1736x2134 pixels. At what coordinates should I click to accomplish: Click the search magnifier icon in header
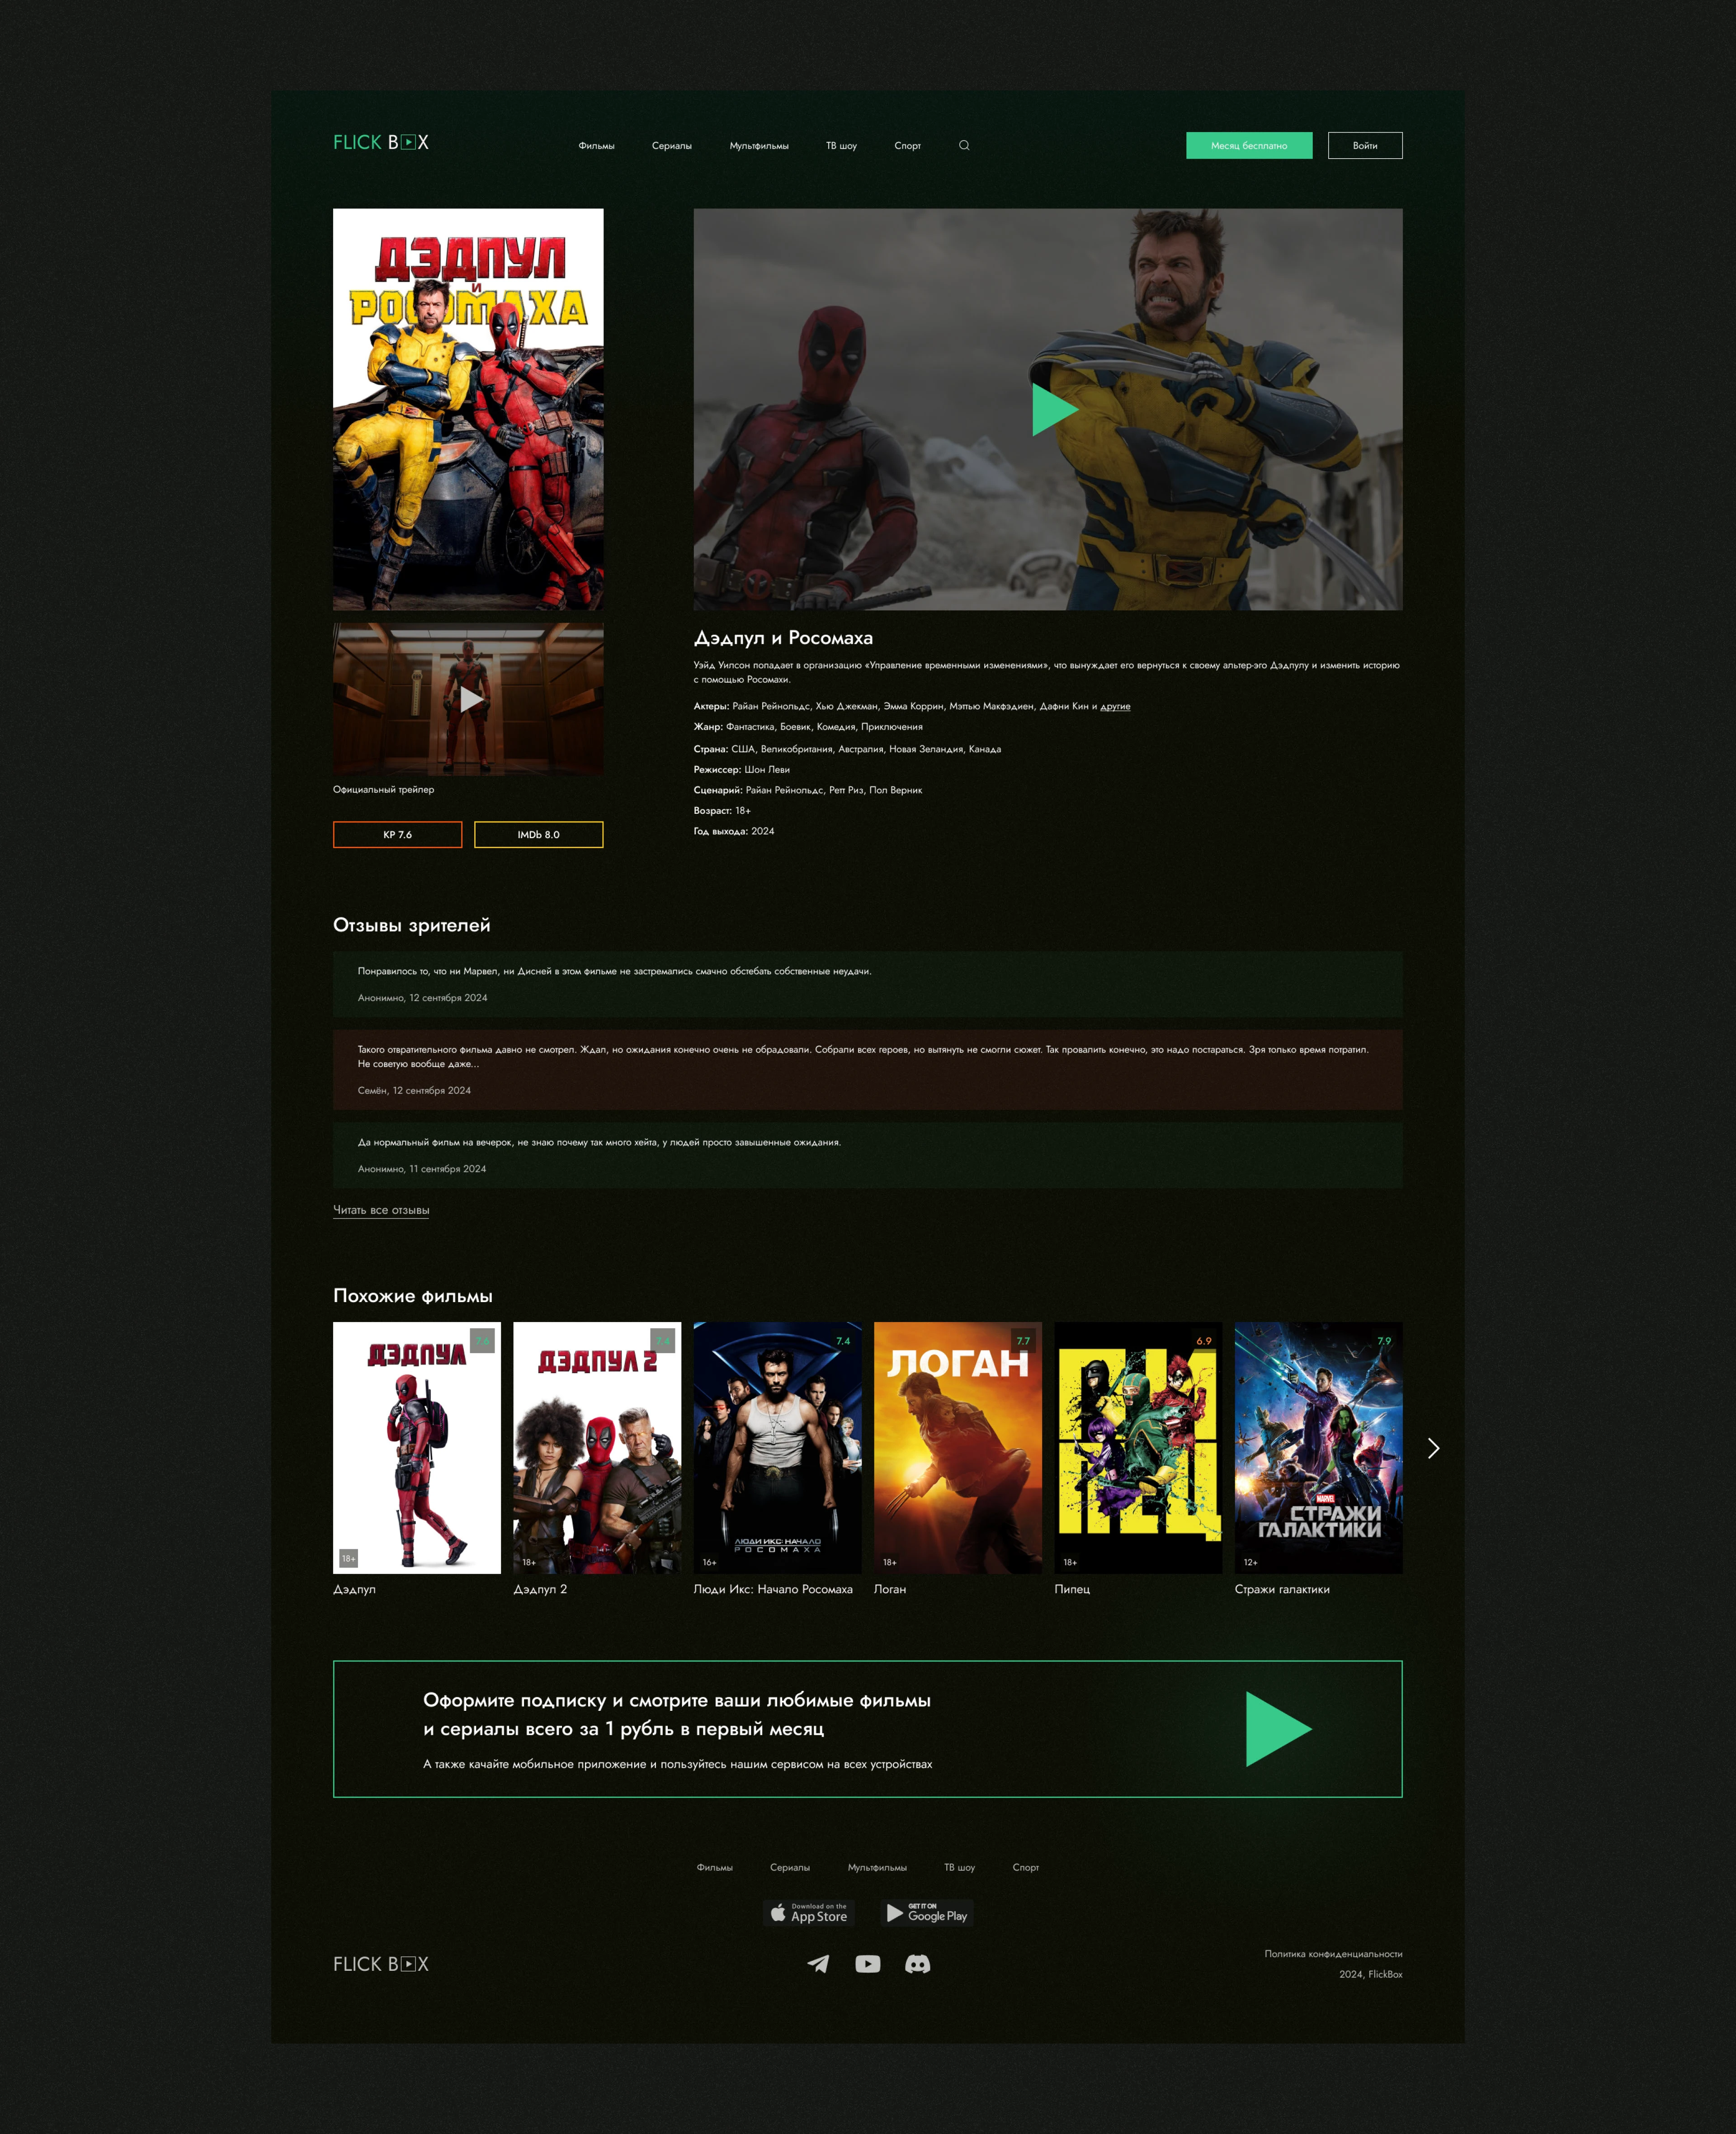964,146
